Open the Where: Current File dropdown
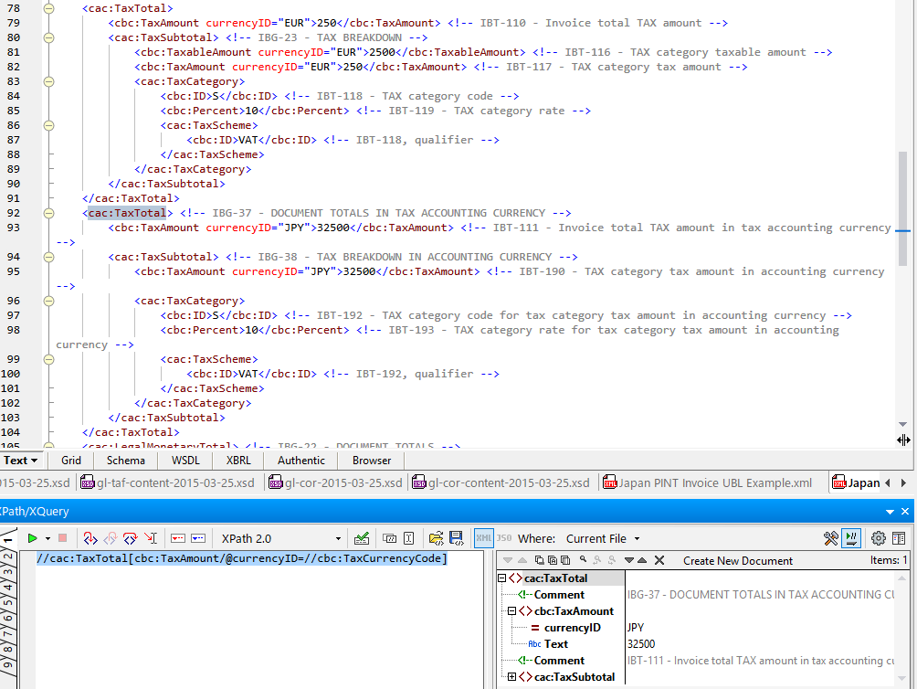 click(637, 538)
